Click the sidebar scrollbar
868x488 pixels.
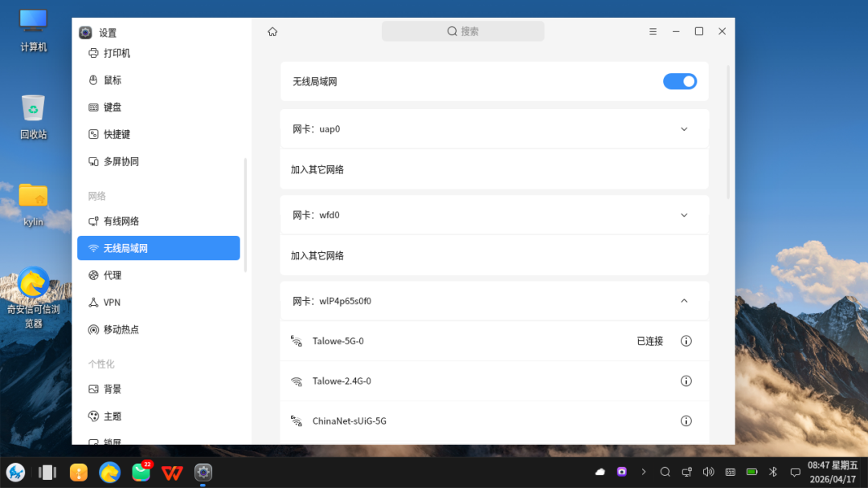pyautogui.click(x=245, y=215)
